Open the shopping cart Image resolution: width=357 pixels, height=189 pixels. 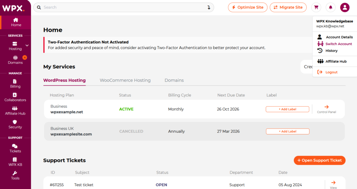pos(316,8)
